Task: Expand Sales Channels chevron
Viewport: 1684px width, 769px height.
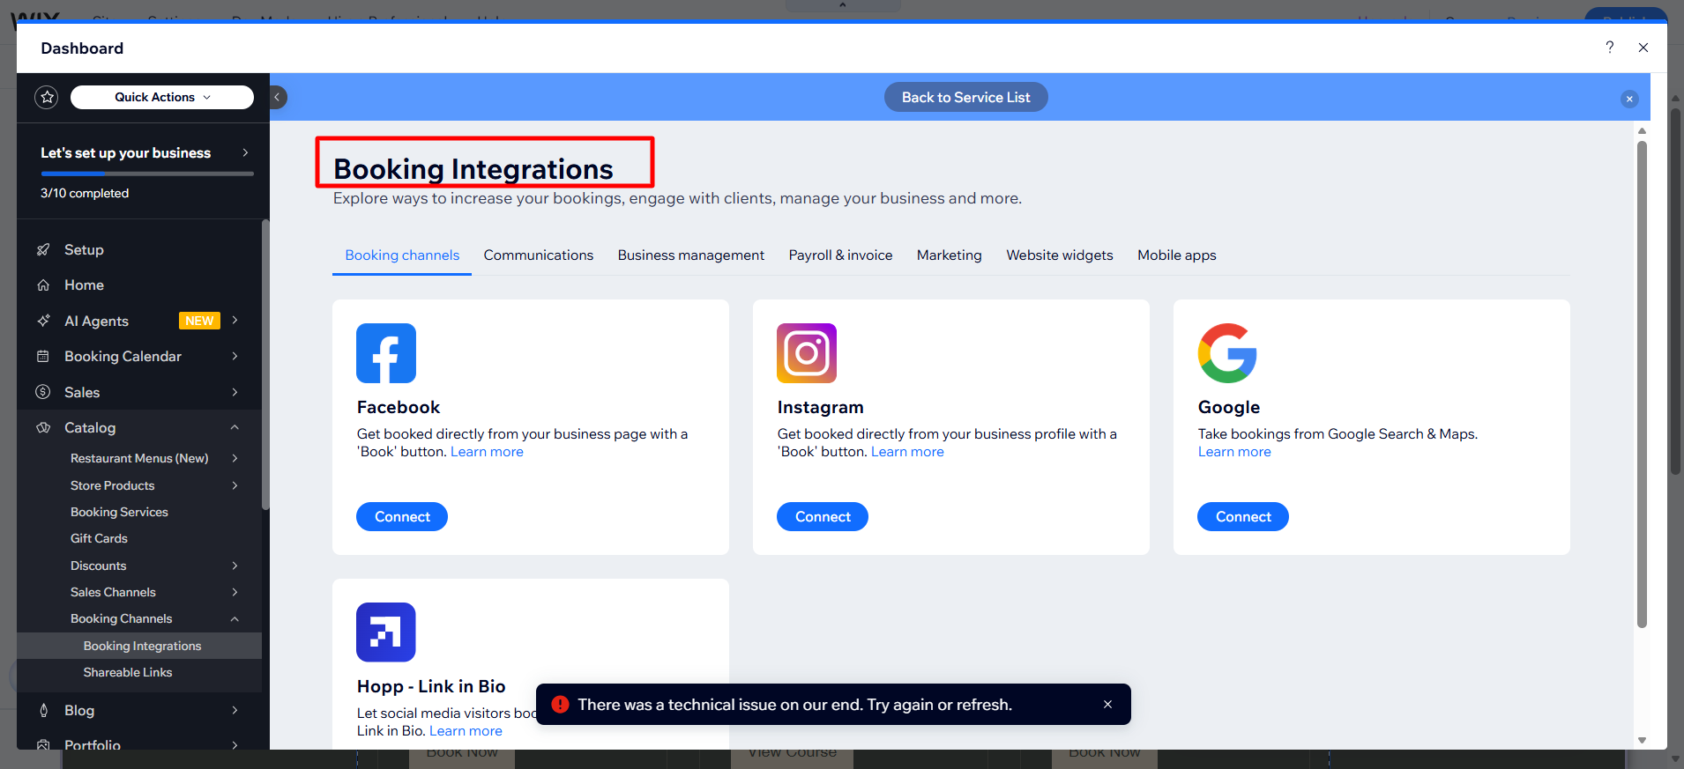Action: (235, 592)
